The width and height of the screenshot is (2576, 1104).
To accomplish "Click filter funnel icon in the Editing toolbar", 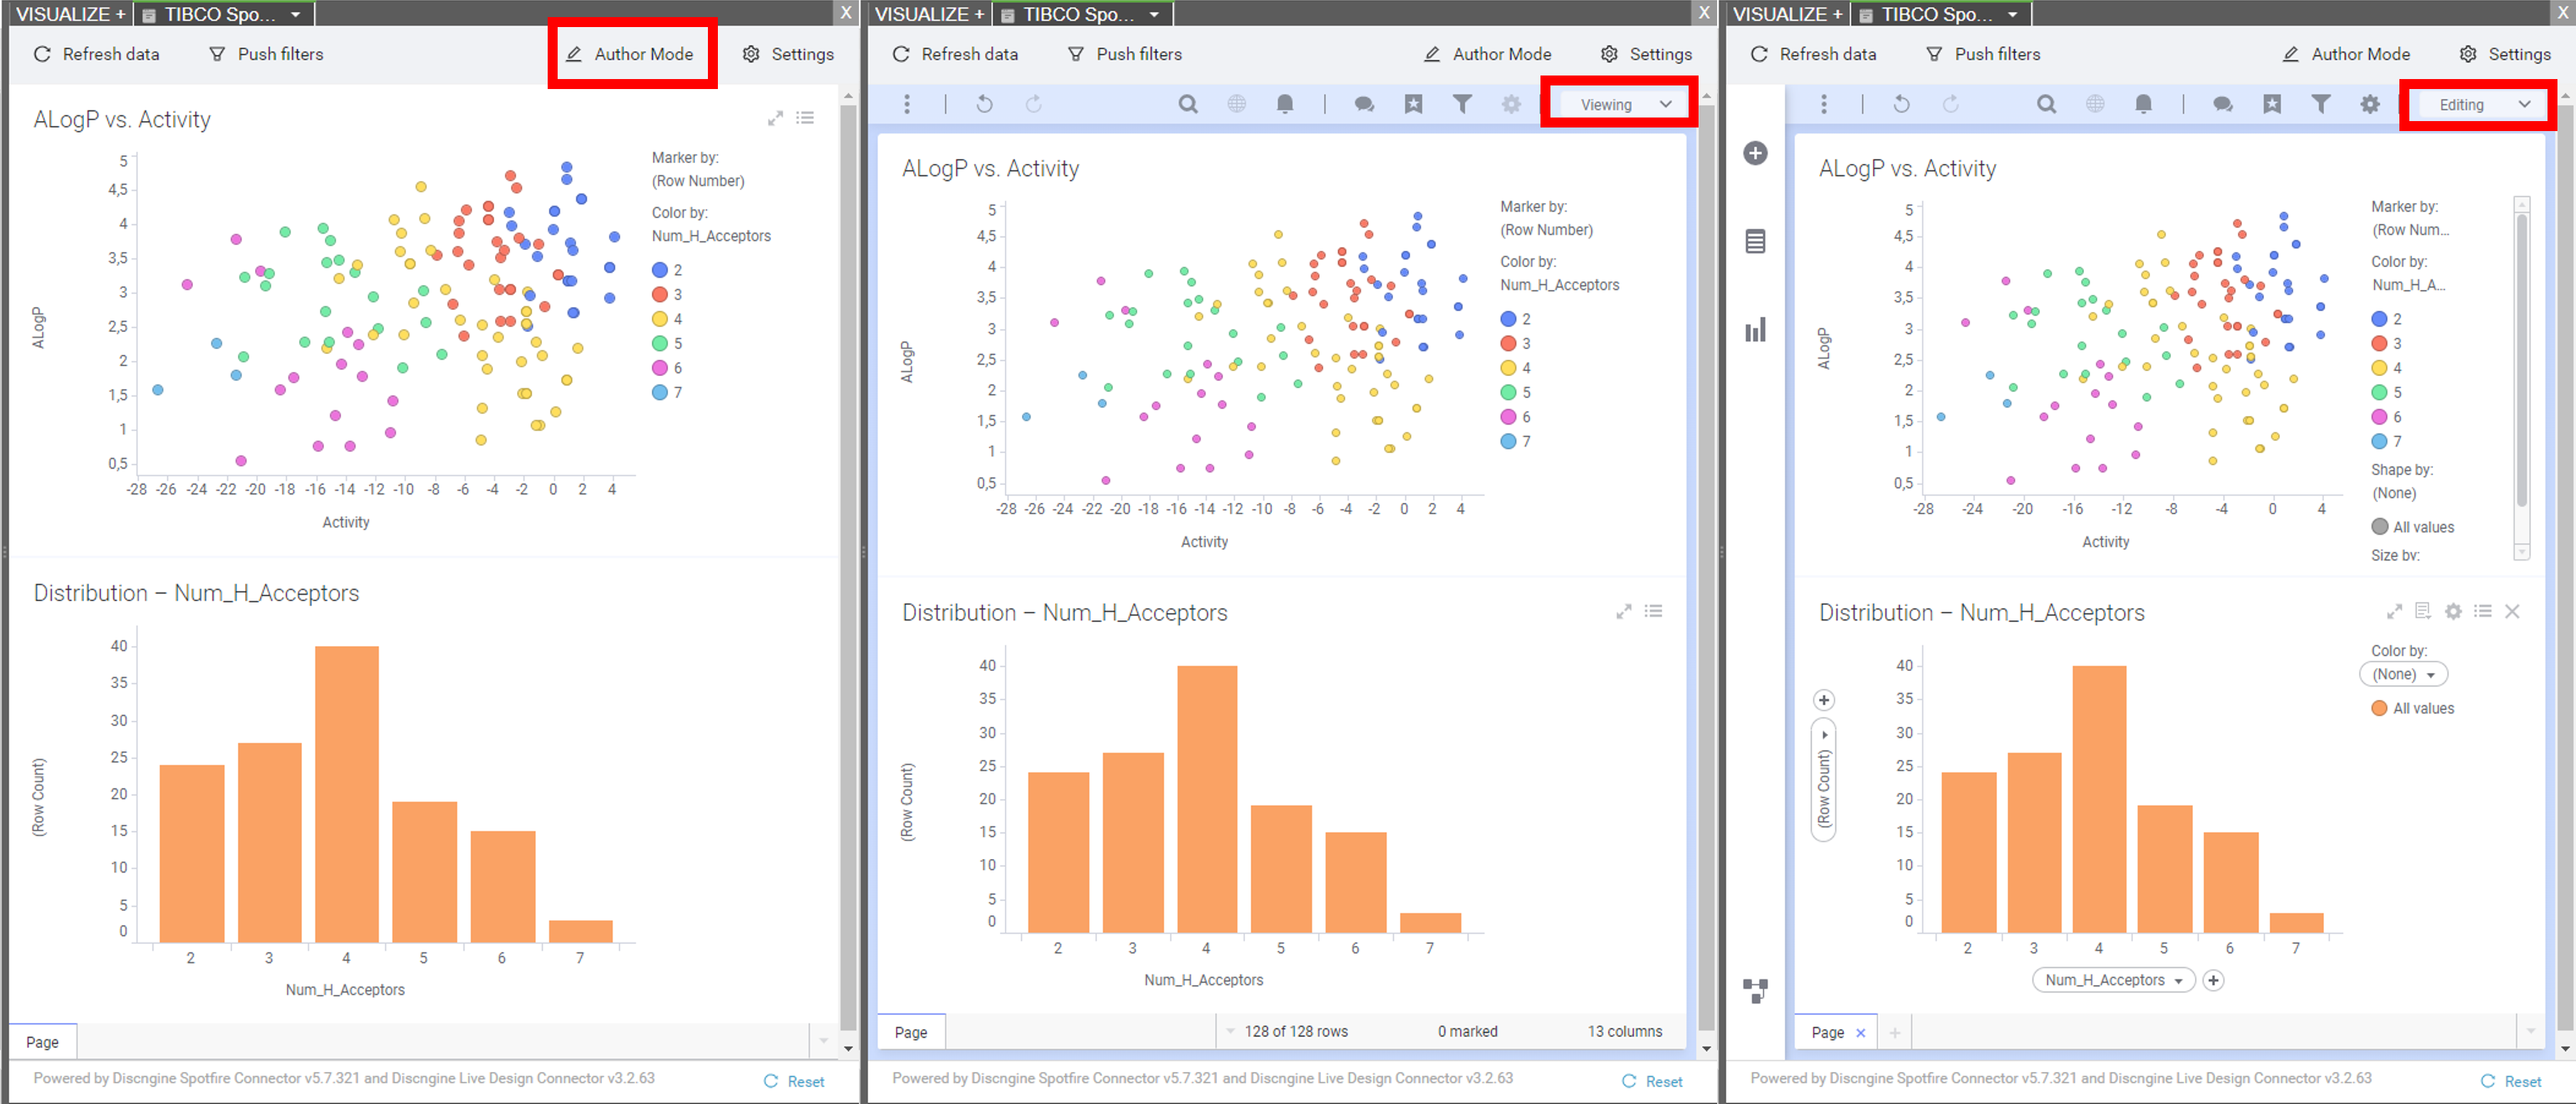I will pos(2320,104).
